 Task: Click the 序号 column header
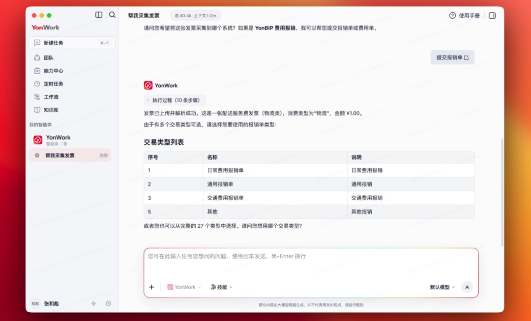click(174, 157)
